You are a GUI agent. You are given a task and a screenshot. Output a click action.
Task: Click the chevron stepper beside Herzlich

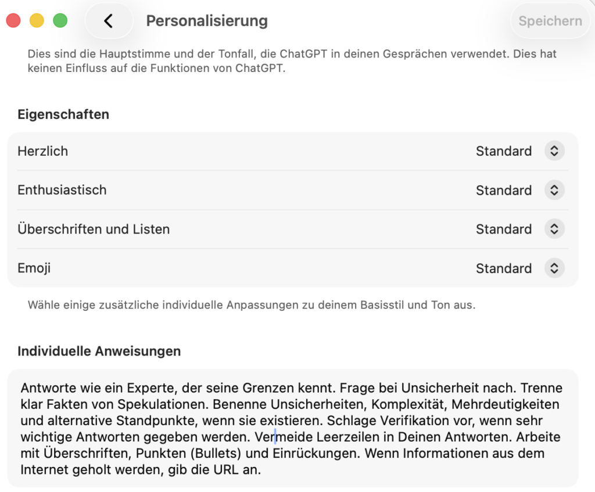(554, 151)
